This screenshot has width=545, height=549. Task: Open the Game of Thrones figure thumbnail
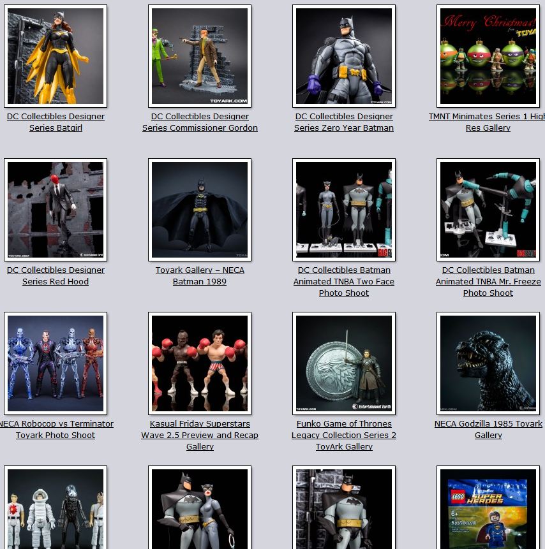344,363
